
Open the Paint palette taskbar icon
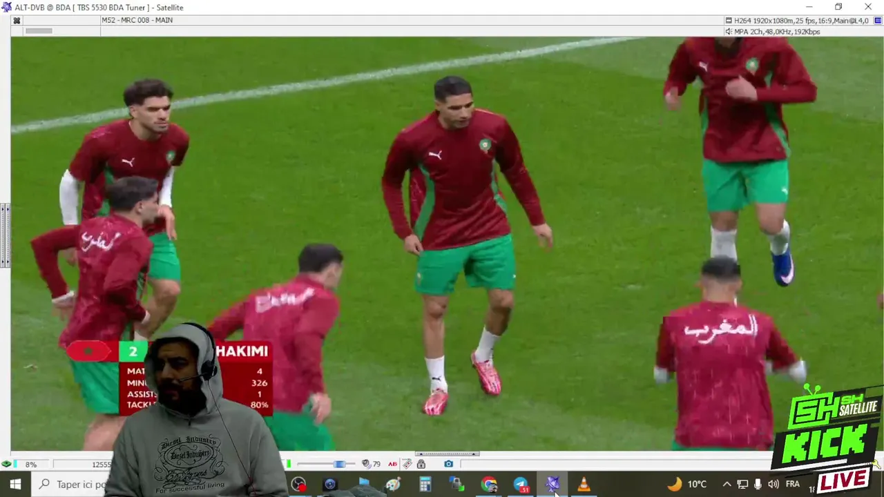click(x=393, y=485)
